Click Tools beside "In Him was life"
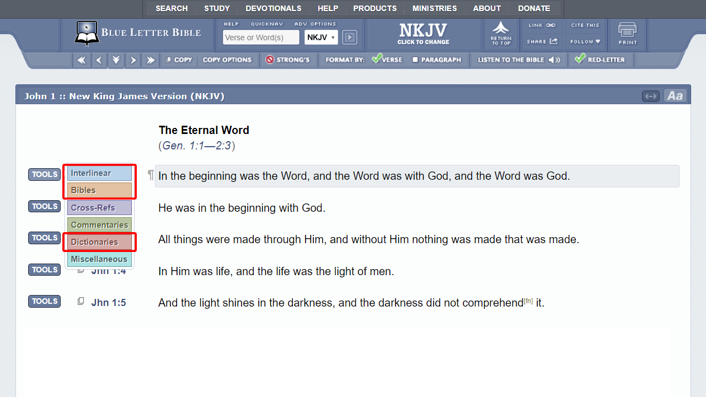The width and height of the screenshot is (706, 397). click(x=45, y=270)
